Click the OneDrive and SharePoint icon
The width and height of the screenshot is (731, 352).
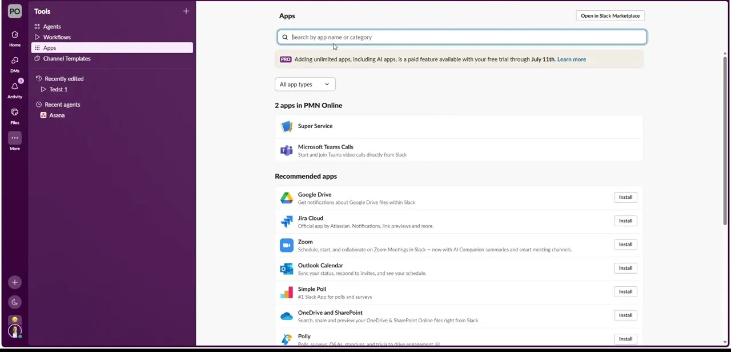click(287, 316)
